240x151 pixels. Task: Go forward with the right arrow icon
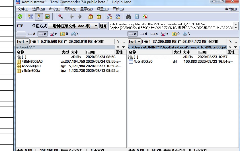coord(79,17)
